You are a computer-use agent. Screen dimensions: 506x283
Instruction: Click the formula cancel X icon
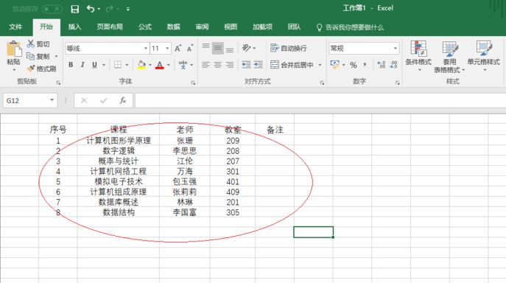click(84, 100)
